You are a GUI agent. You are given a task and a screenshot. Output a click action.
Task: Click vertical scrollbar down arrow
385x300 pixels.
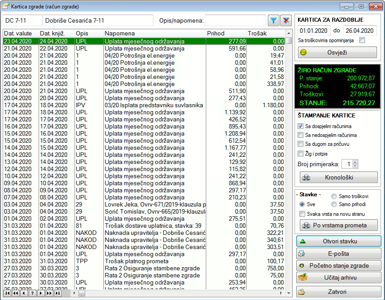click(289, 293)
